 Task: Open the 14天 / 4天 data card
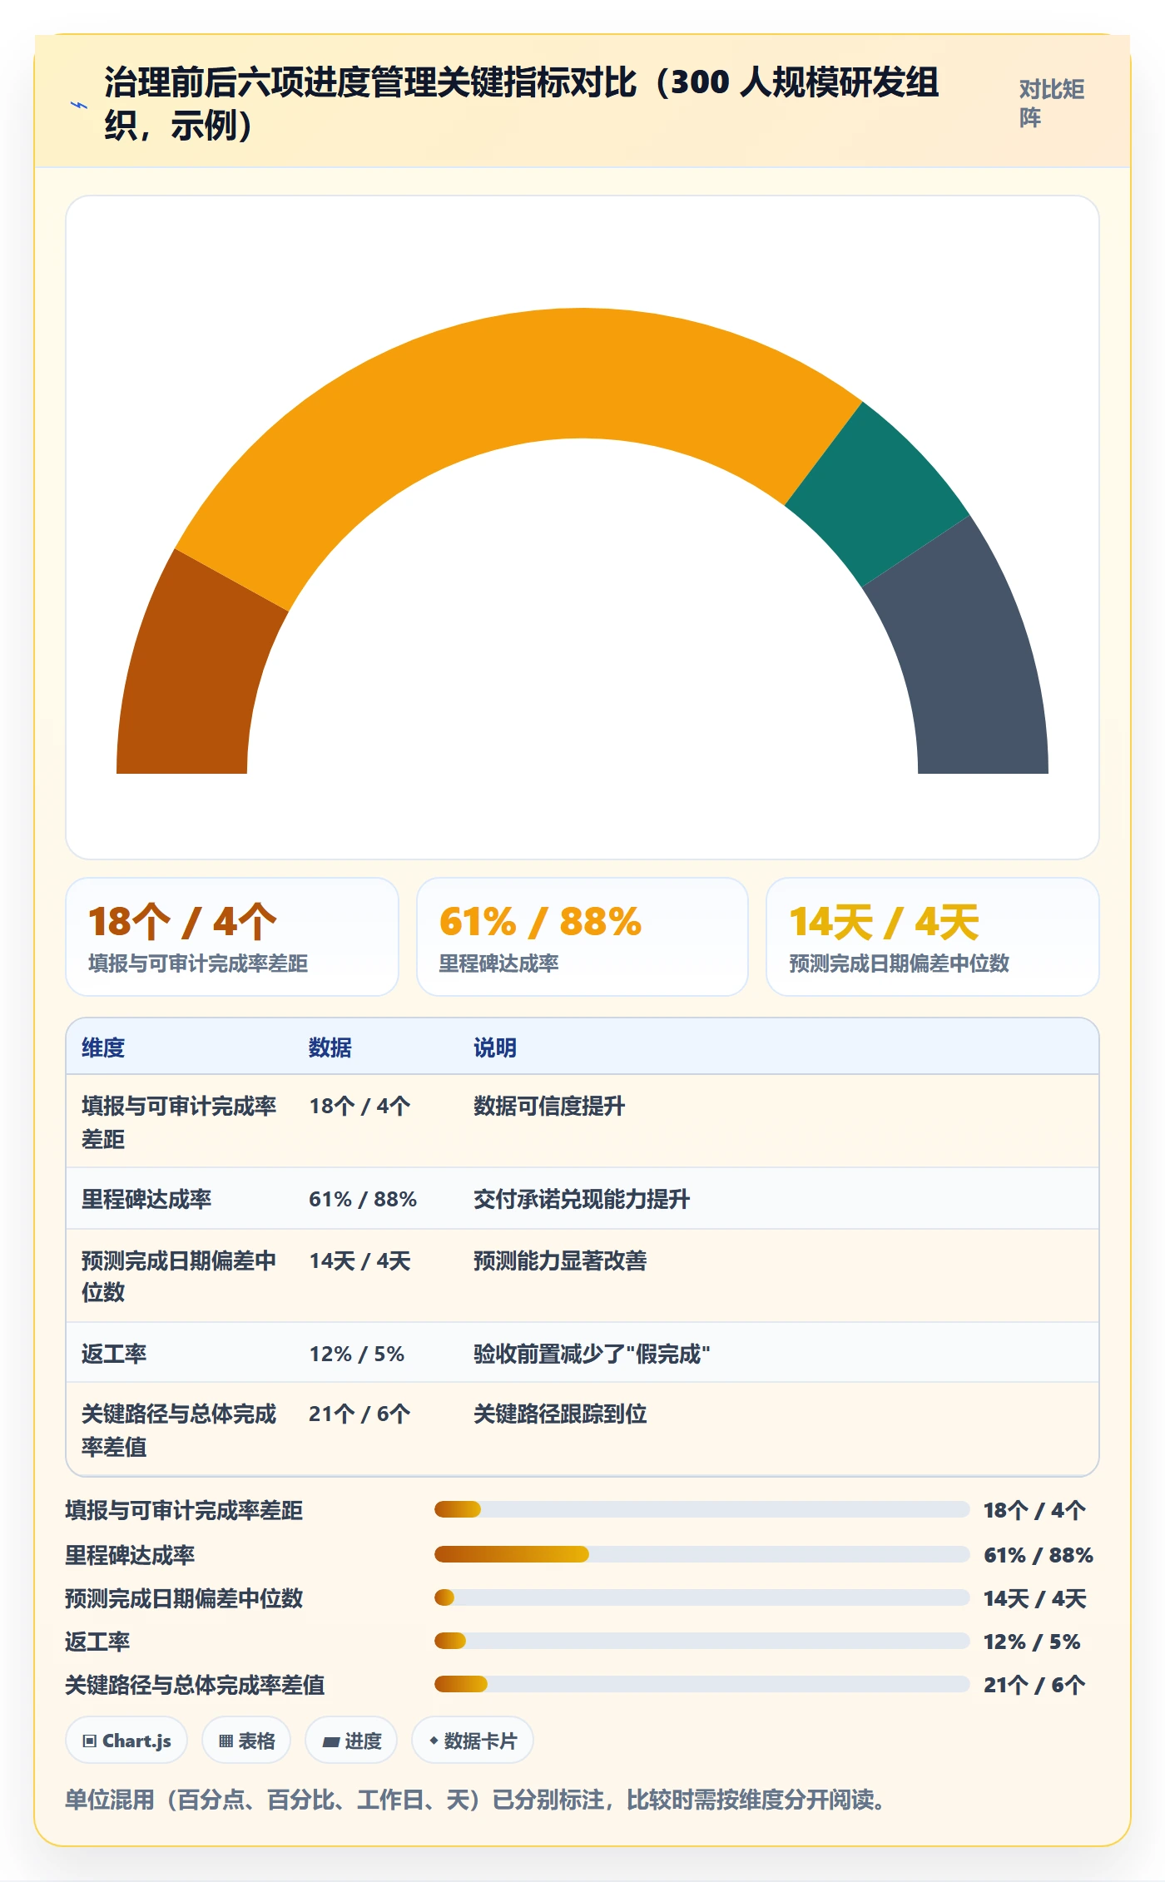tap(933, 937)
